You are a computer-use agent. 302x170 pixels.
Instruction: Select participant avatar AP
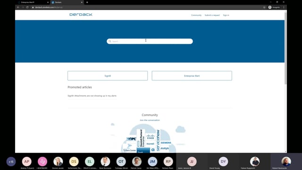[27, 161]
